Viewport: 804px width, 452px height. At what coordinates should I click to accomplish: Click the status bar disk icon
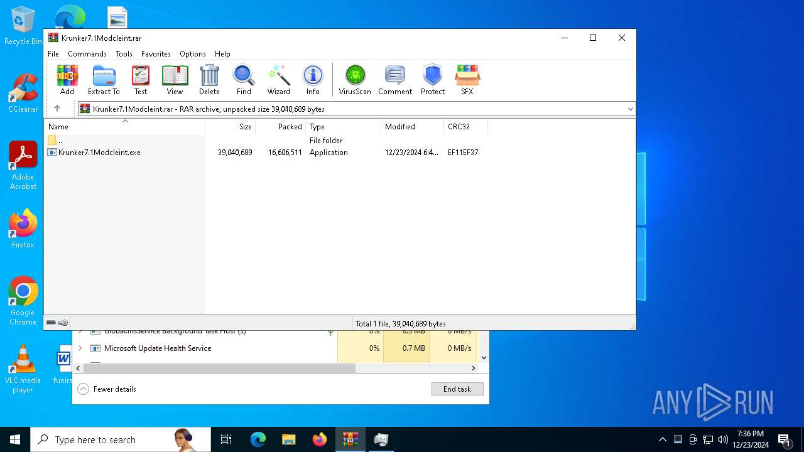[51, 323]
